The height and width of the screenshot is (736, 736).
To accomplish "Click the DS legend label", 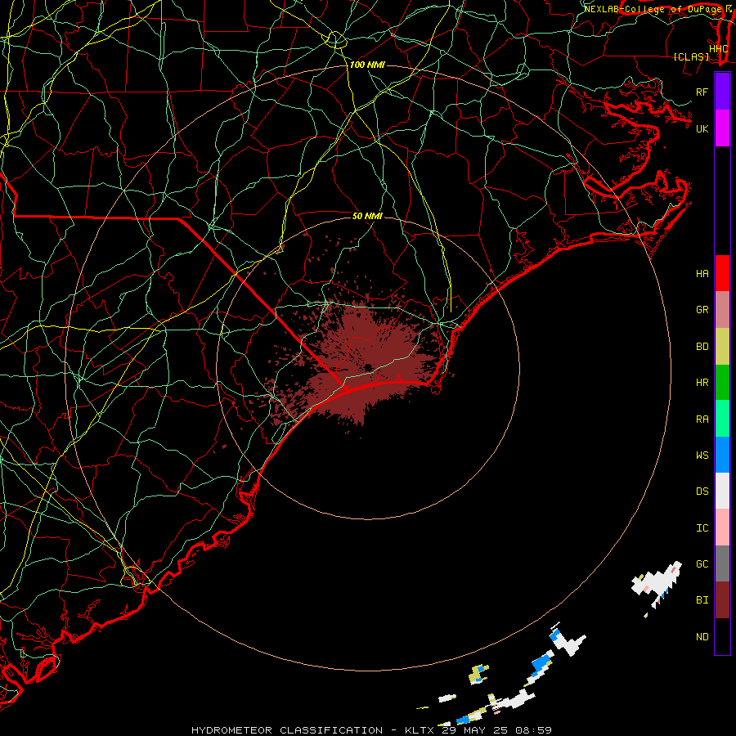I will point(702,491).
